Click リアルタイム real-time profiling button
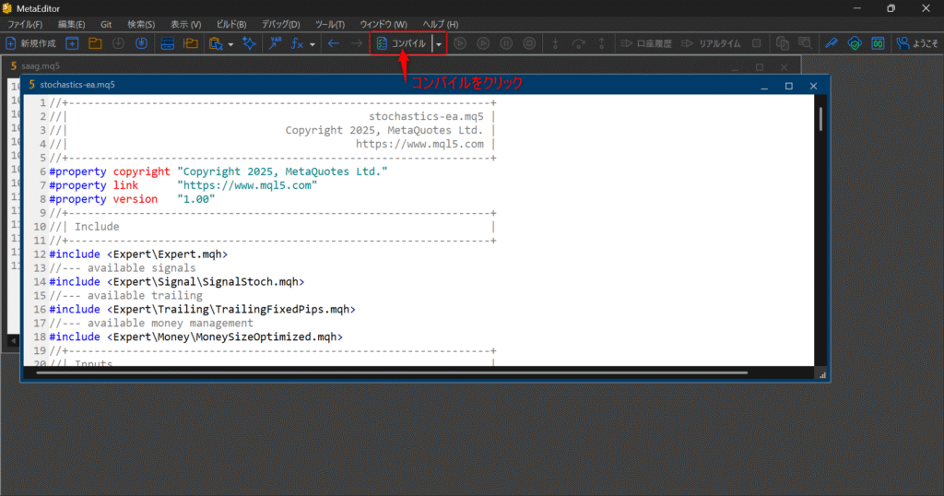The height and width of the screenshot is (496, 944). tap(711, 43)
